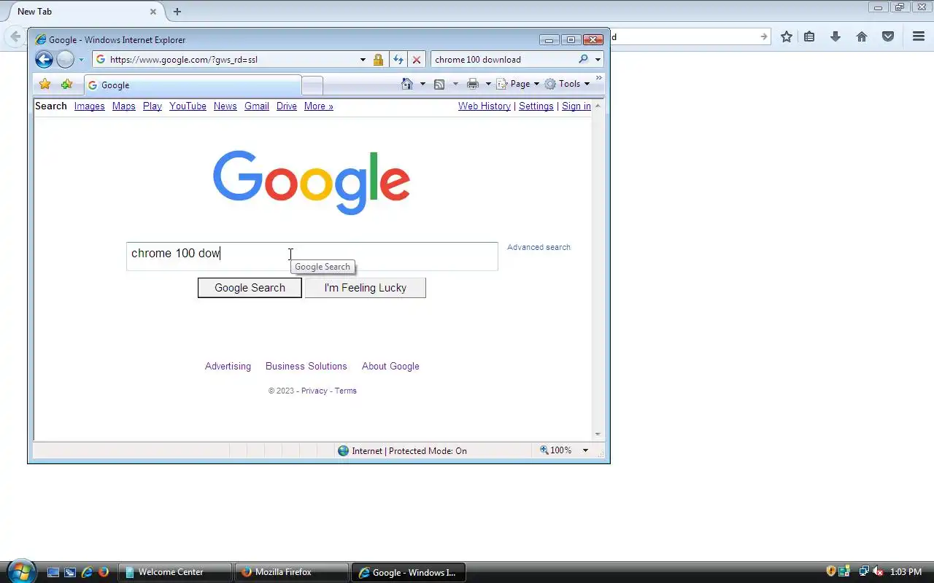
Task: Open the Privacy footer link
Action: click(314, 391)
